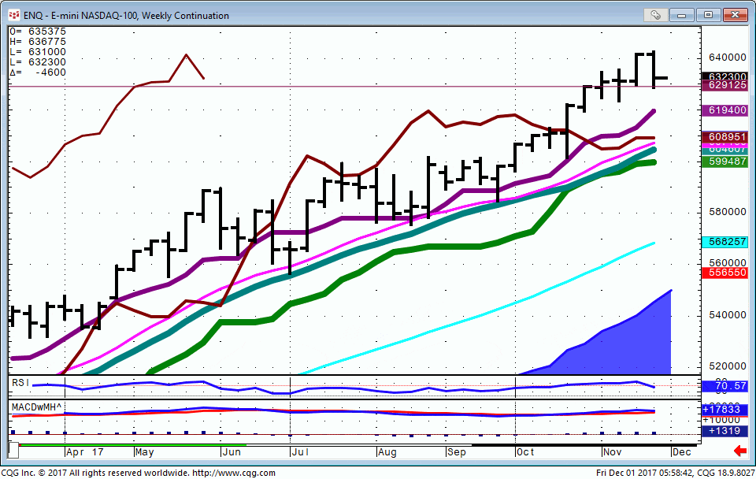
Task: Click the red 556550 price label
Action: (725, 273)
